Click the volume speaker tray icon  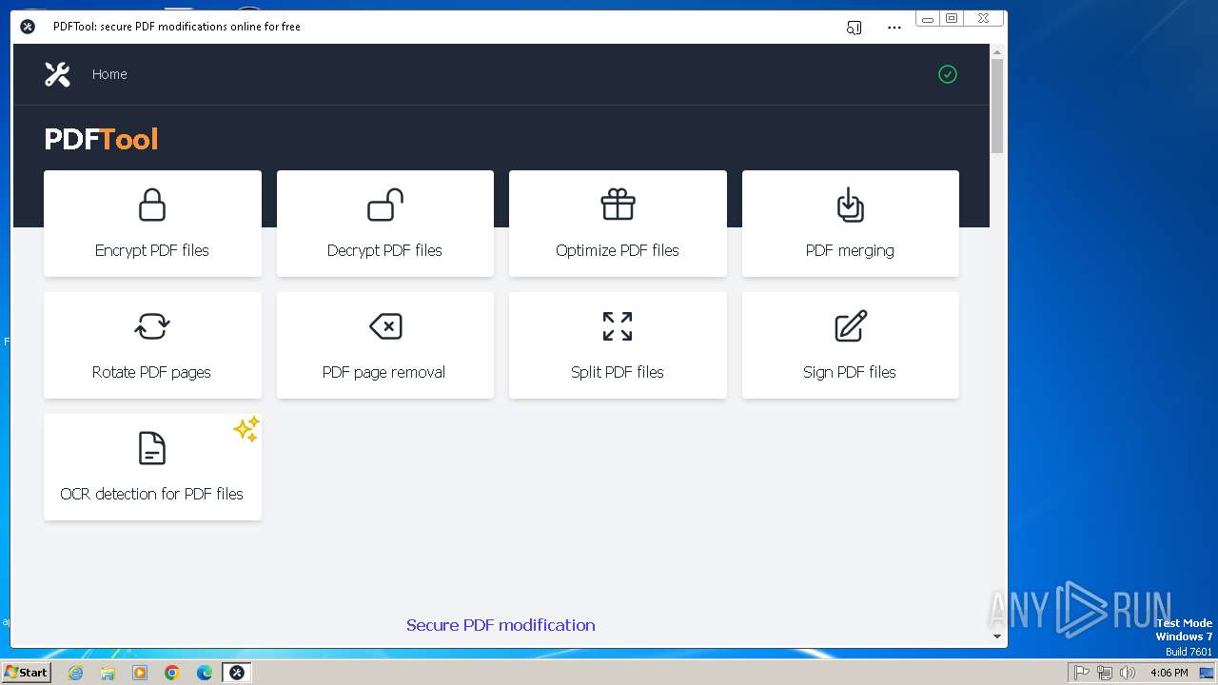(x=1128, y=673)
